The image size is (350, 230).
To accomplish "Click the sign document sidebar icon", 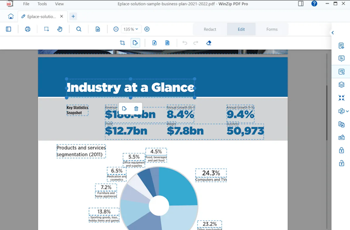I will pyautogui.click(x=341, y=137).
